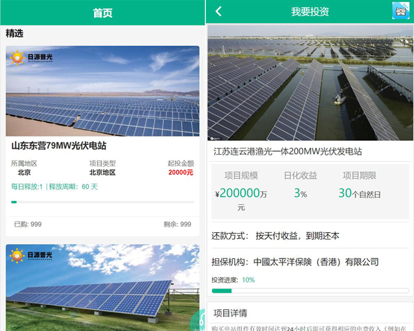The height and width of the screenshot is (331, 414).
Task: Select the 我要投资 page title
Action: click(310, 12)
